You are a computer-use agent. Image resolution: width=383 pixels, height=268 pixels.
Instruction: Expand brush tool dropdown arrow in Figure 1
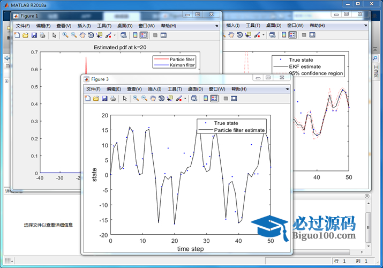click(x=115, y=35)
